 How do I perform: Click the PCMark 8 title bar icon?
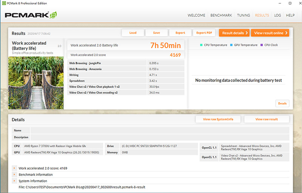(x=3, y=3)
